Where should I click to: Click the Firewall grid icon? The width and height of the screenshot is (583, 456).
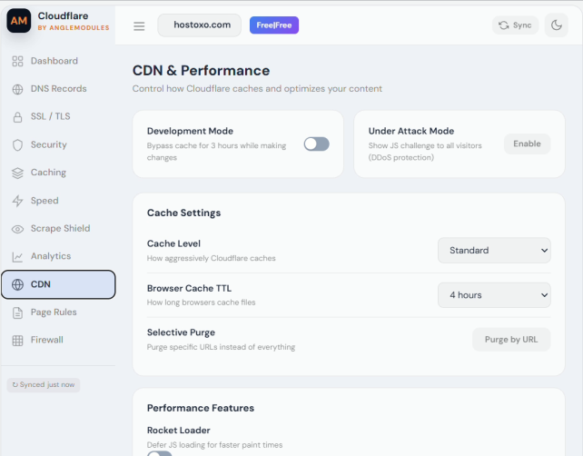pyautogui.click(x=17, y=341)
